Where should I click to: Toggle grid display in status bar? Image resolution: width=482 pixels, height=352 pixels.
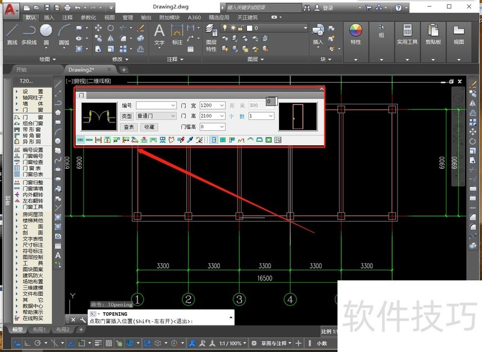coord(109,344)
